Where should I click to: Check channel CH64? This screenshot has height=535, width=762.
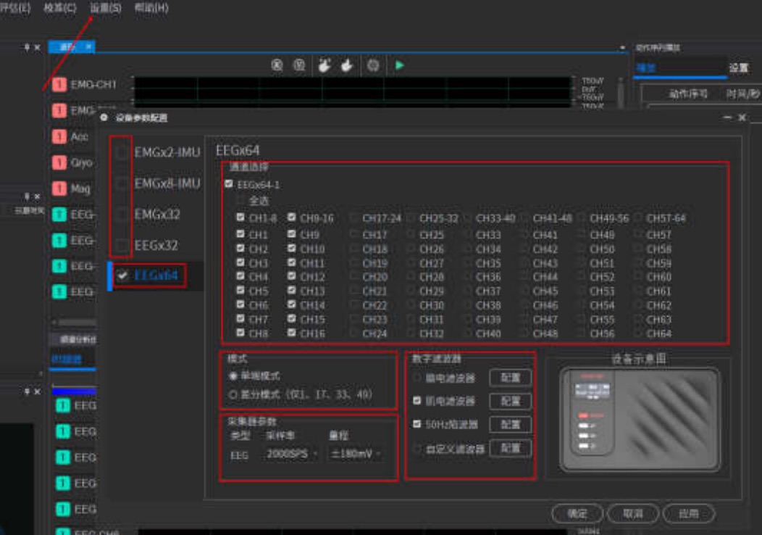pos(638,333)
